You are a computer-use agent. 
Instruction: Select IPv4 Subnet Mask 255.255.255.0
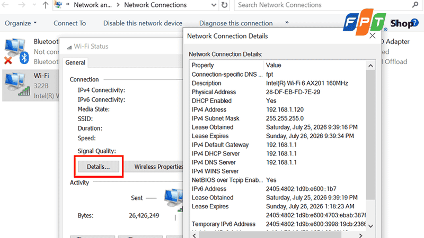(285, 118)
